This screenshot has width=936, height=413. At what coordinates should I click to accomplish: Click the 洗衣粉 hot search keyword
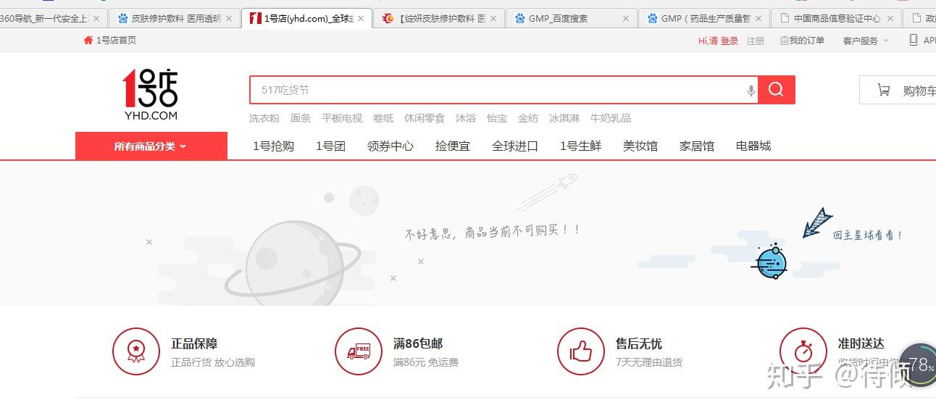coord(264,118)
